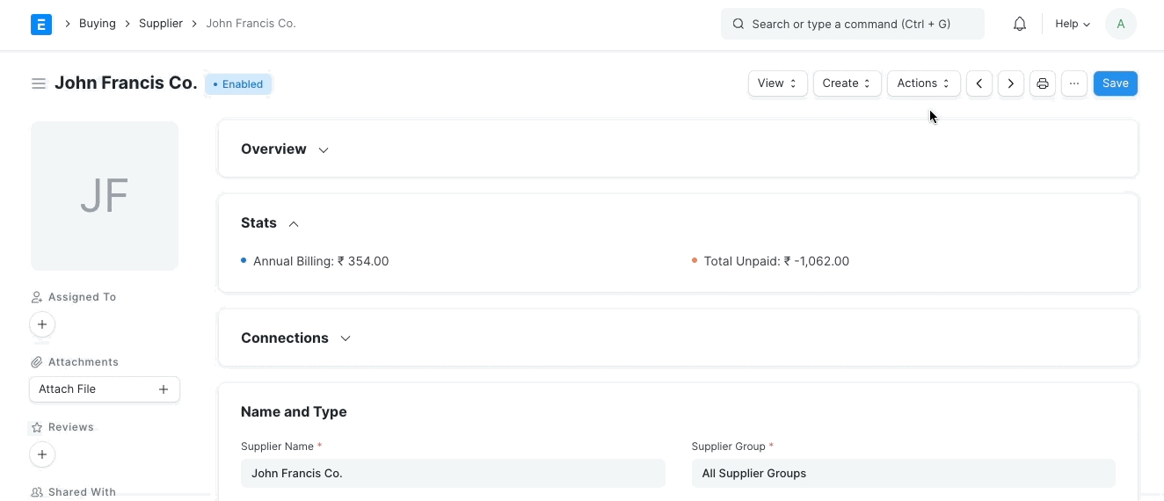
Task: Navigate to Buying breadcrumb
Action: 98,24
